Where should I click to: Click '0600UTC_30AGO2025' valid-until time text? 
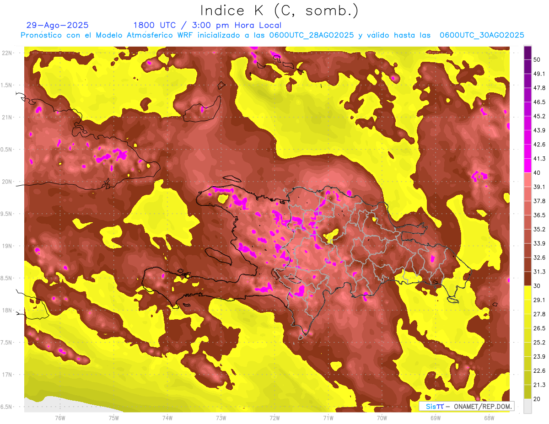482,35
